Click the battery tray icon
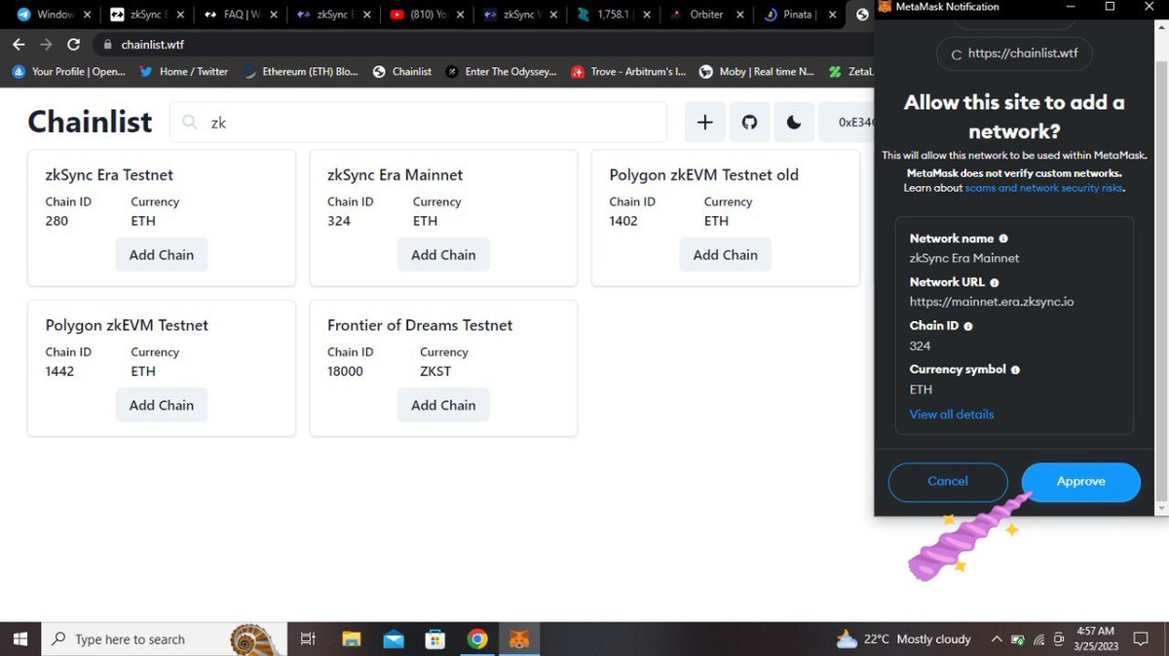This screenshot has height=656, width=1169. (1017, 638)
